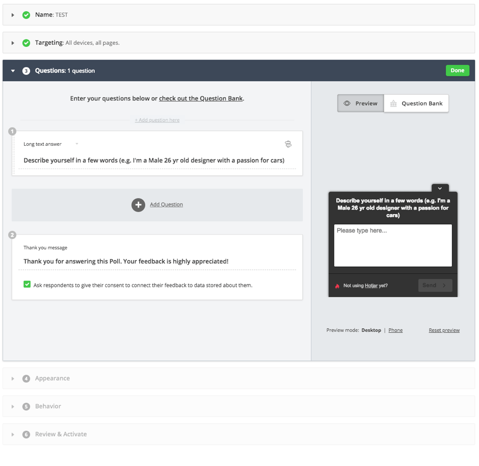This screenshot has width=479, height=466.
Task: Expand the Appearance section arrow
Action: click(13, 379)
